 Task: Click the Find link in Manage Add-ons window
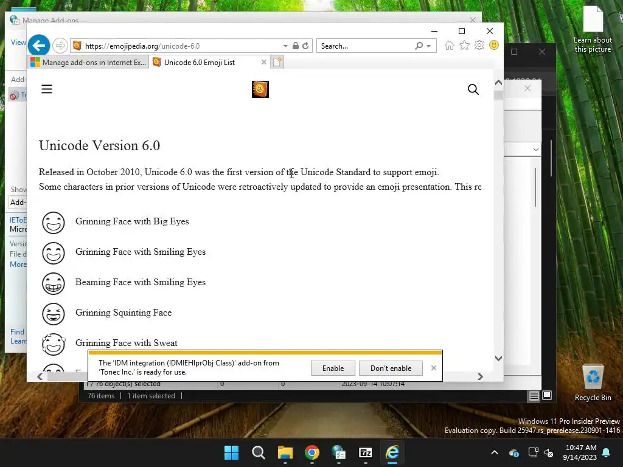[18, 331]
